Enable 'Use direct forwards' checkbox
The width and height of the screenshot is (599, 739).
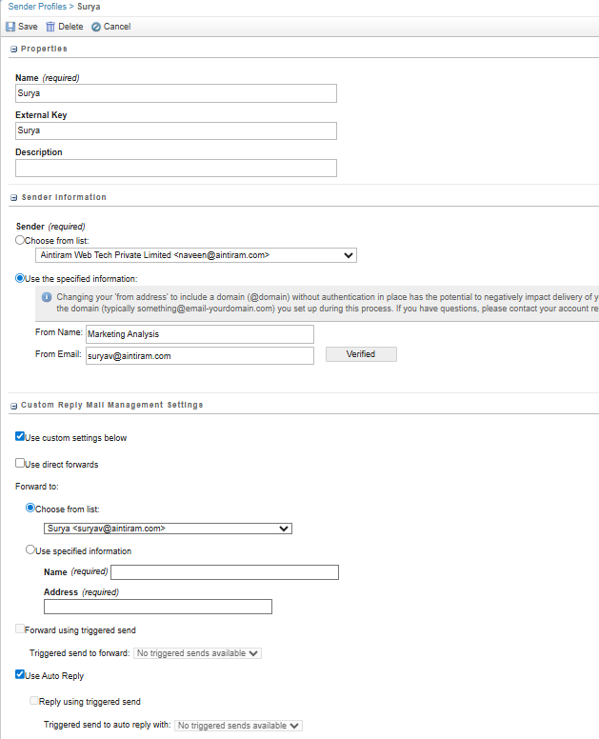coord(21,464)
